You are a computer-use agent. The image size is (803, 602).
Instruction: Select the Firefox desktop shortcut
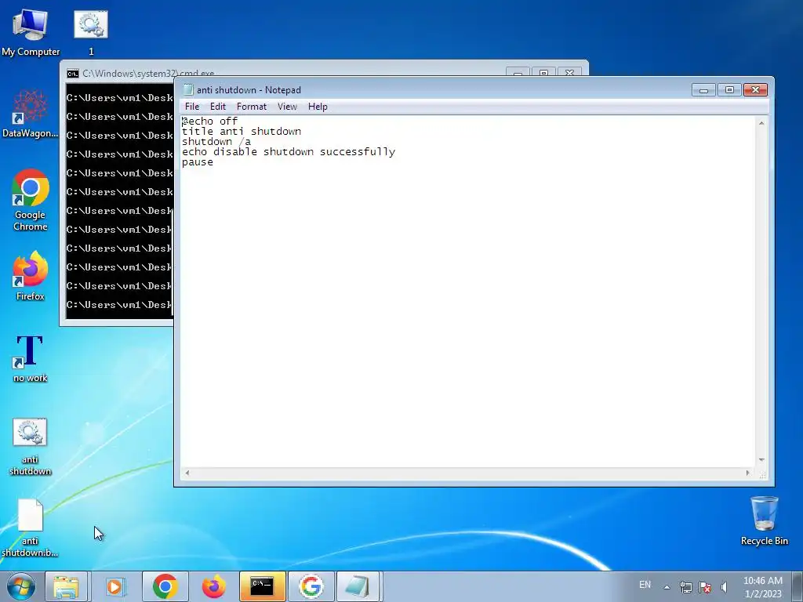31,276
